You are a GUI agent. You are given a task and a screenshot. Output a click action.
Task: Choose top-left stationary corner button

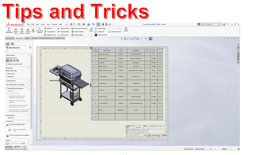(7, 61)
